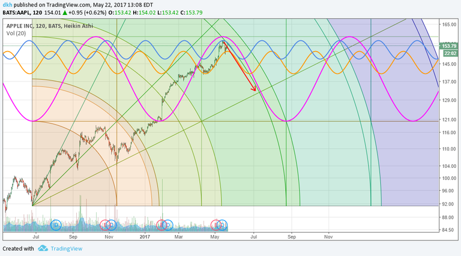Screen dimensions: 461x256
Task: Click the second Sep label near chart right
Action: 292,237
